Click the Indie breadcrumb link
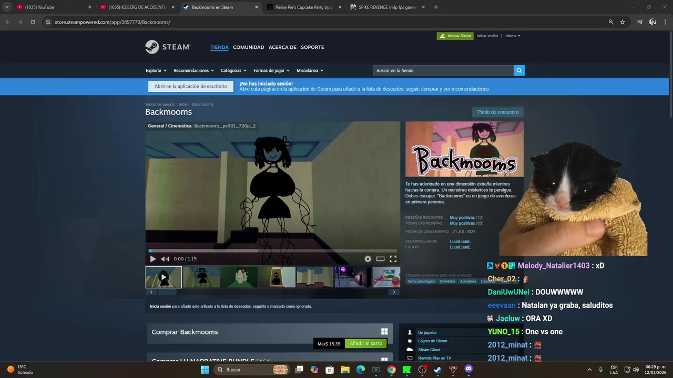This screenshot has height=378, width=673. point(183,104)
